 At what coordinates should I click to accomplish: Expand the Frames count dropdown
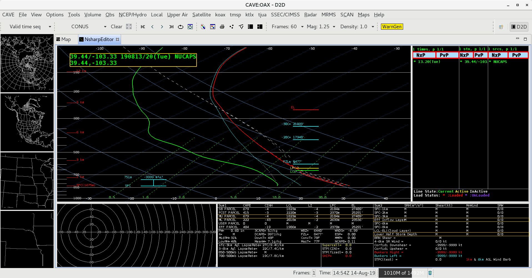[302, 27]
